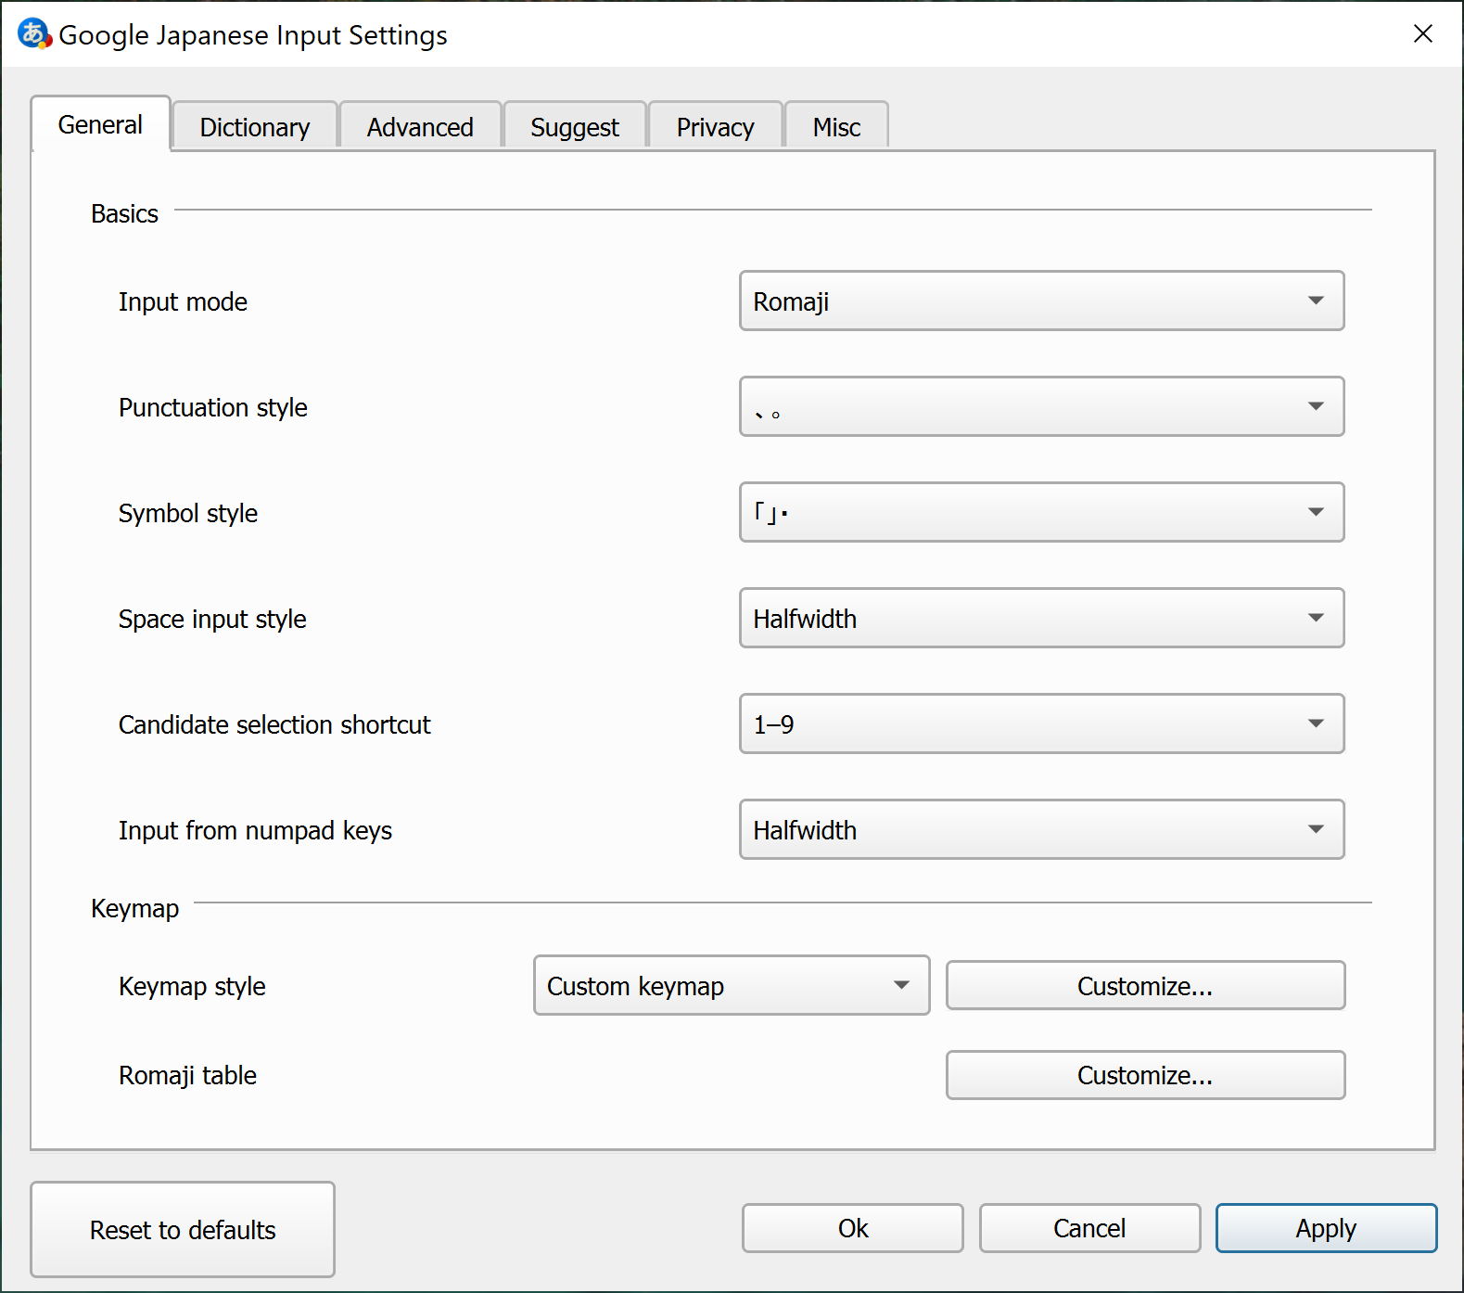This screenshot has height=1293, width=1464.
Task: Open the Dictionary tab
Action: (255, 127)
